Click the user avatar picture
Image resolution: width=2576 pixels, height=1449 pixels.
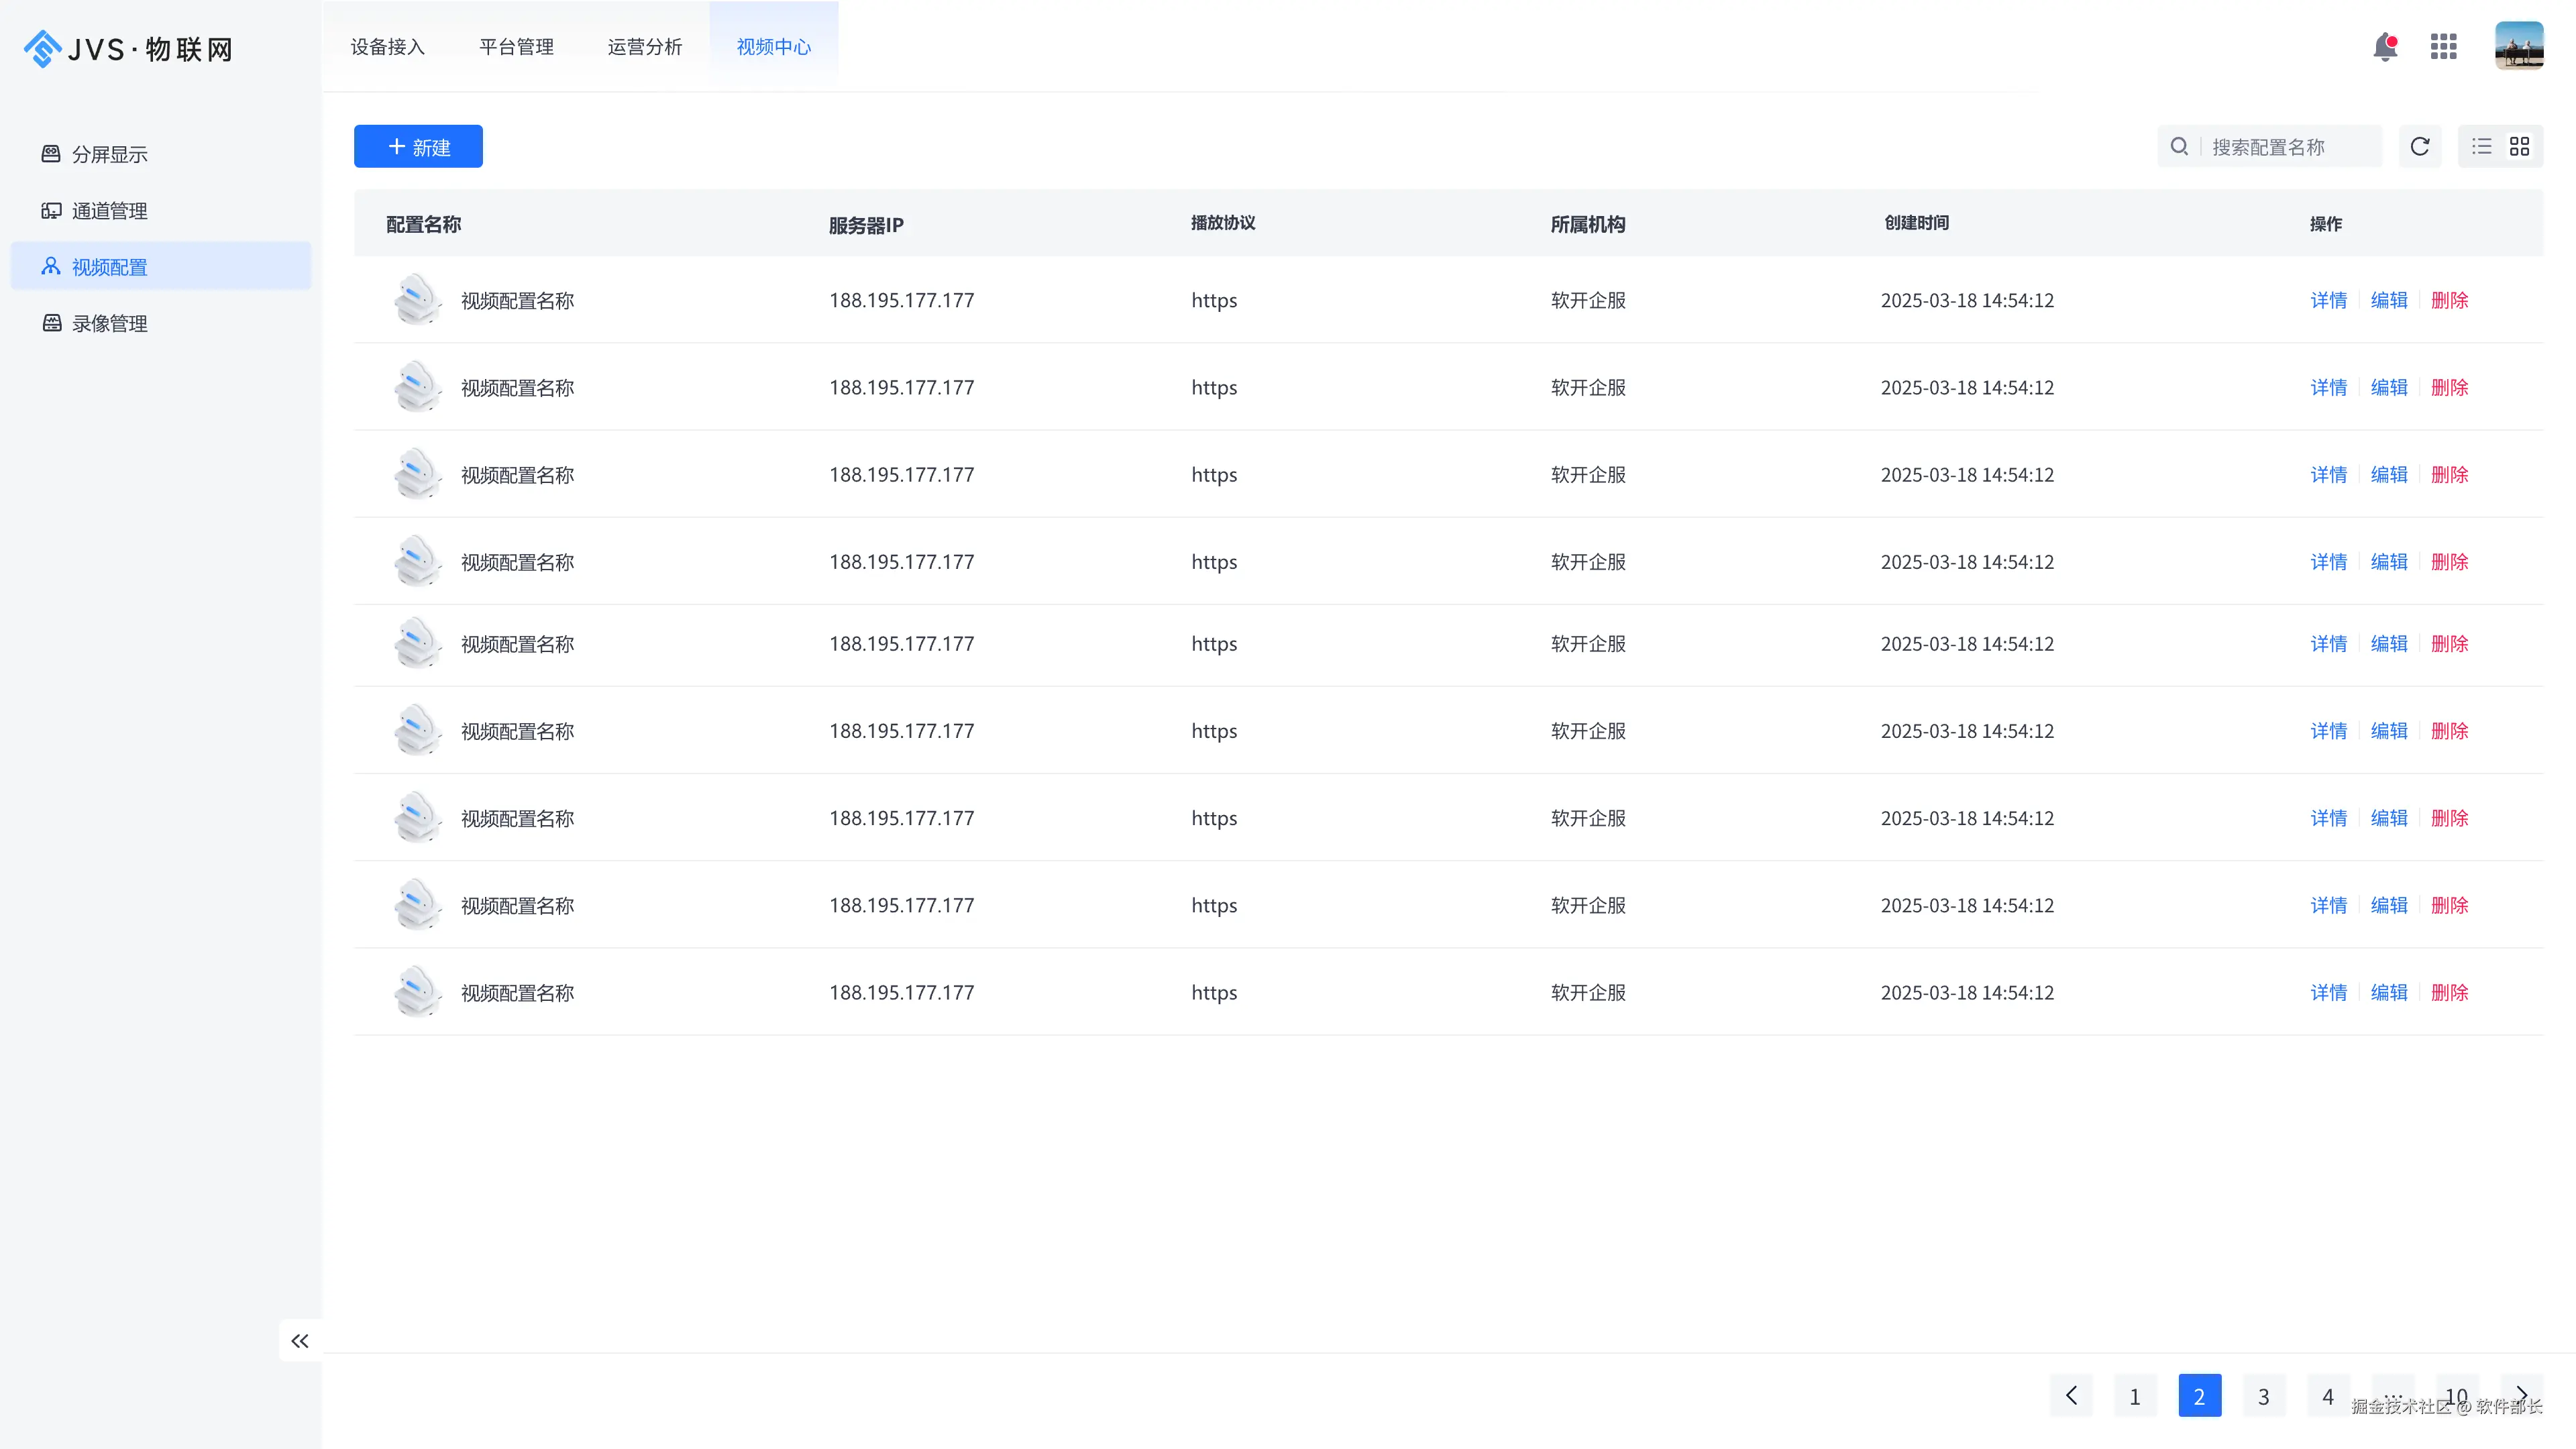(x=2518, y=46)
